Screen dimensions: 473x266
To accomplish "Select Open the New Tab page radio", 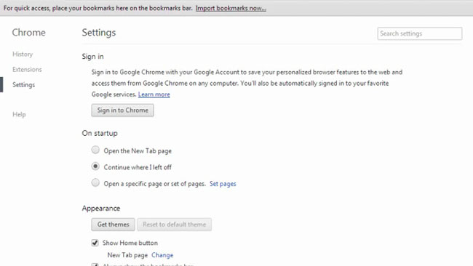I will (x=95, y=150).
